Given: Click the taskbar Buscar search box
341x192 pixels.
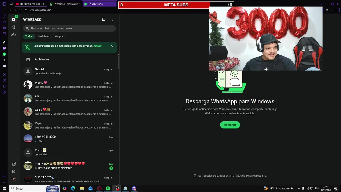Looking at the screenshot, I should click(x=34, y=189).
